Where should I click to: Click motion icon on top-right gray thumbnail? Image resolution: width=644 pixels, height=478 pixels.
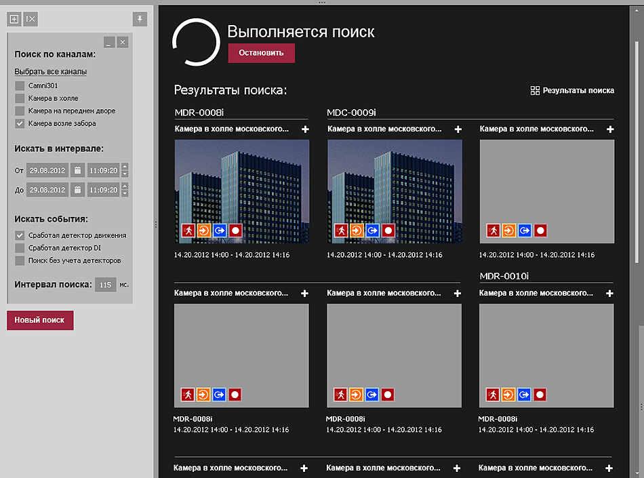click(494, 231)
